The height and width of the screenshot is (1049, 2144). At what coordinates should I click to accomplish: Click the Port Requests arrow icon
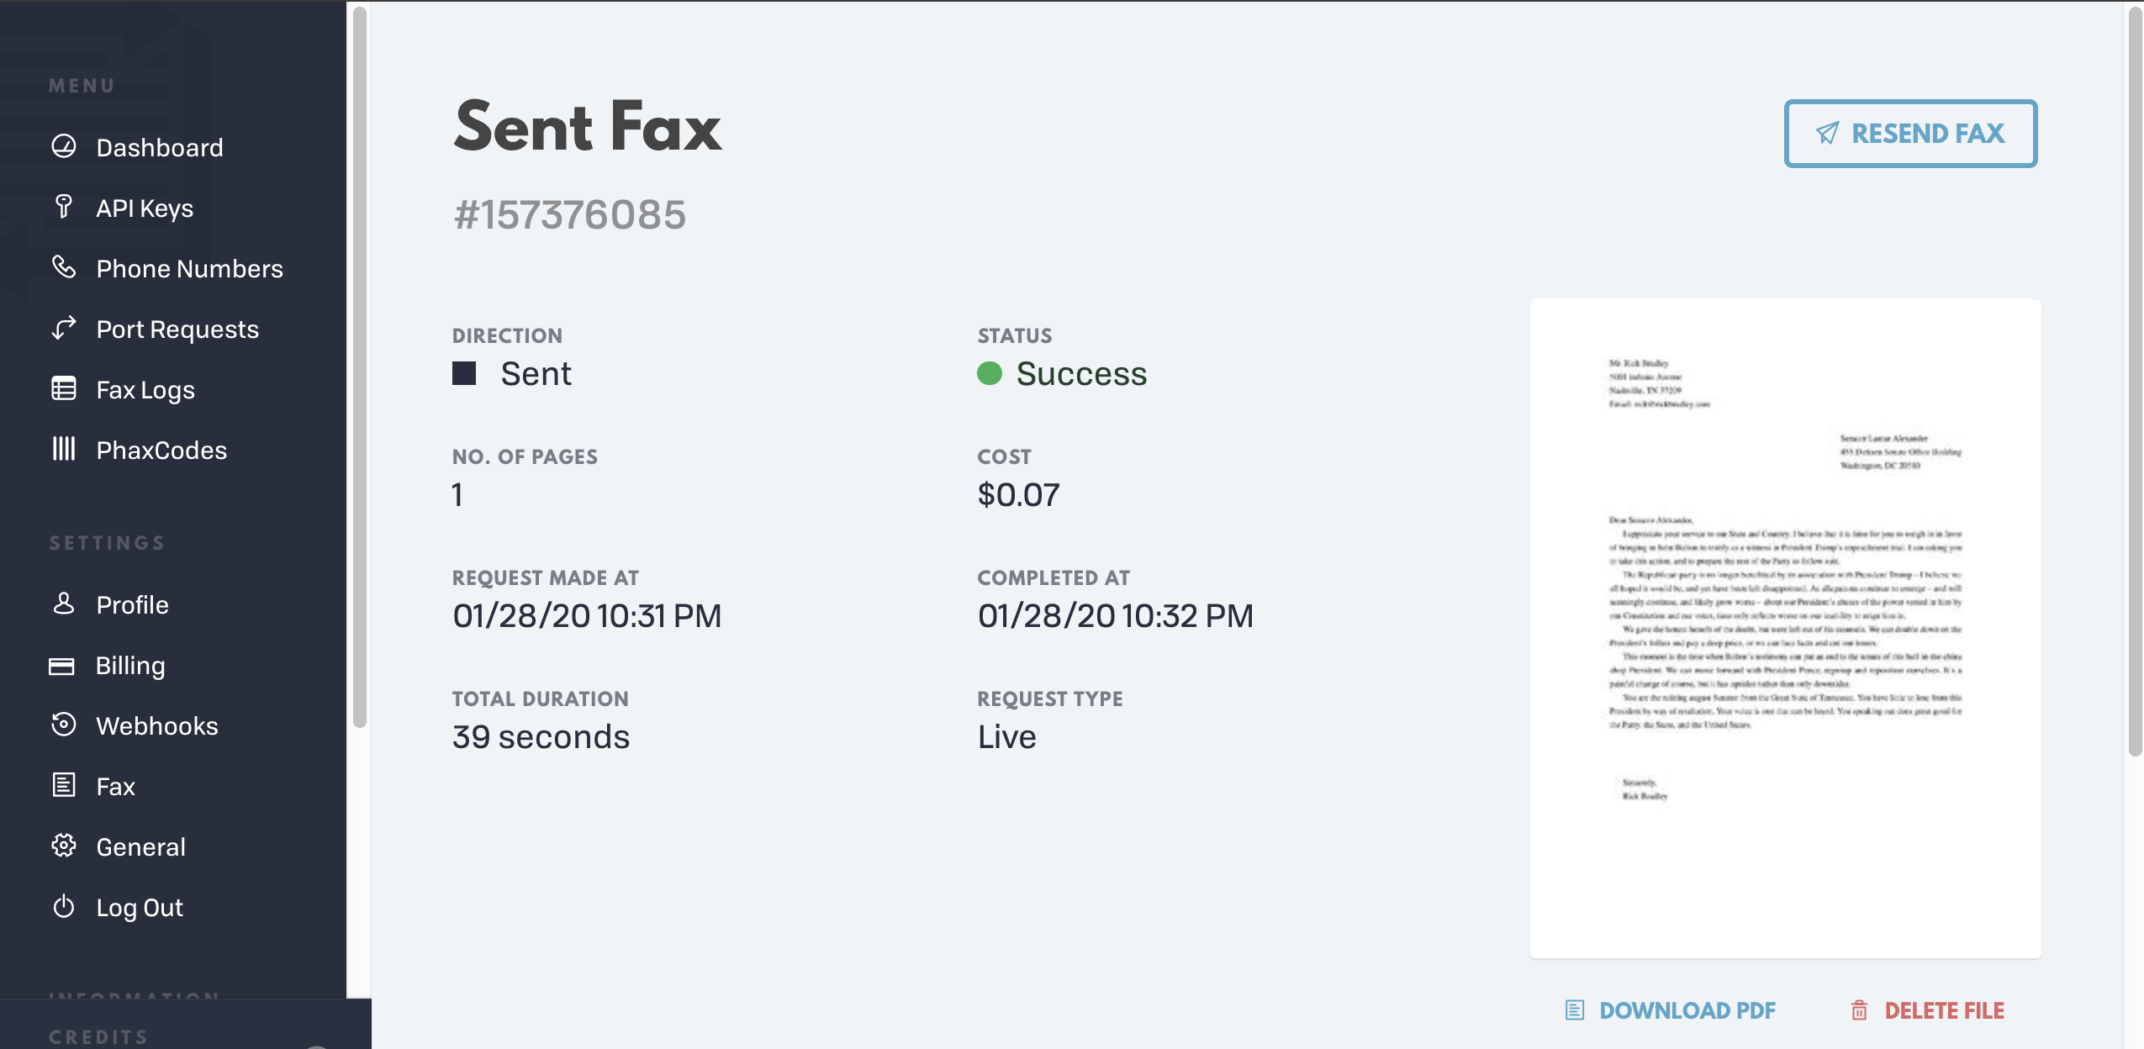pyautogui.click(x=64, y=328)
